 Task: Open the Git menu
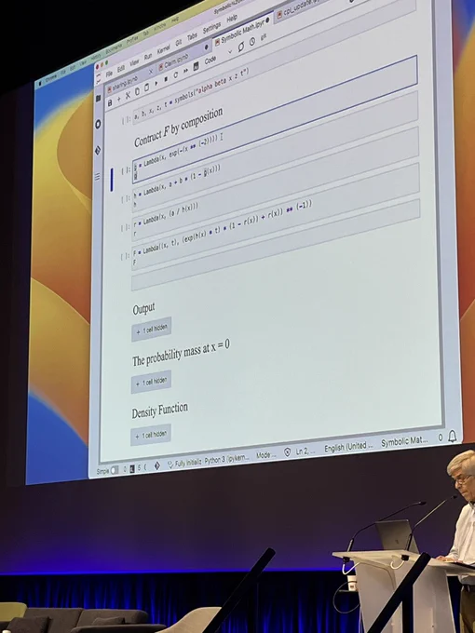(x=179, y=43)
